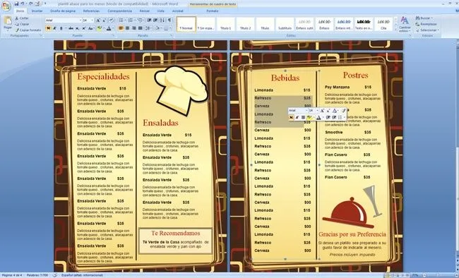
Task: Open Párrafo dialog launcher
Action: coord(172,36)
